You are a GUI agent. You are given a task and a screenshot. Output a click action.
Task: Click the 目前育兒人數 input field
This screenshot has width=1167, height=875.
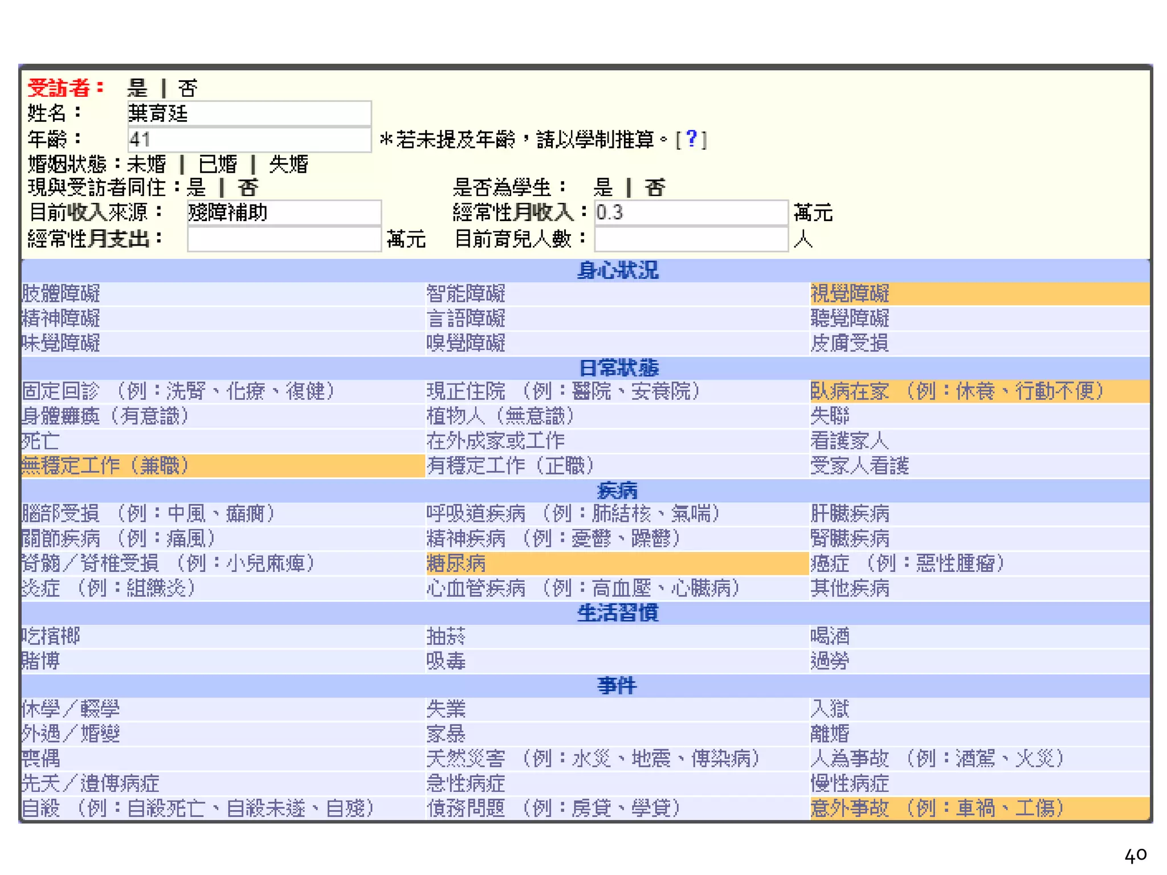coord(691,239)
